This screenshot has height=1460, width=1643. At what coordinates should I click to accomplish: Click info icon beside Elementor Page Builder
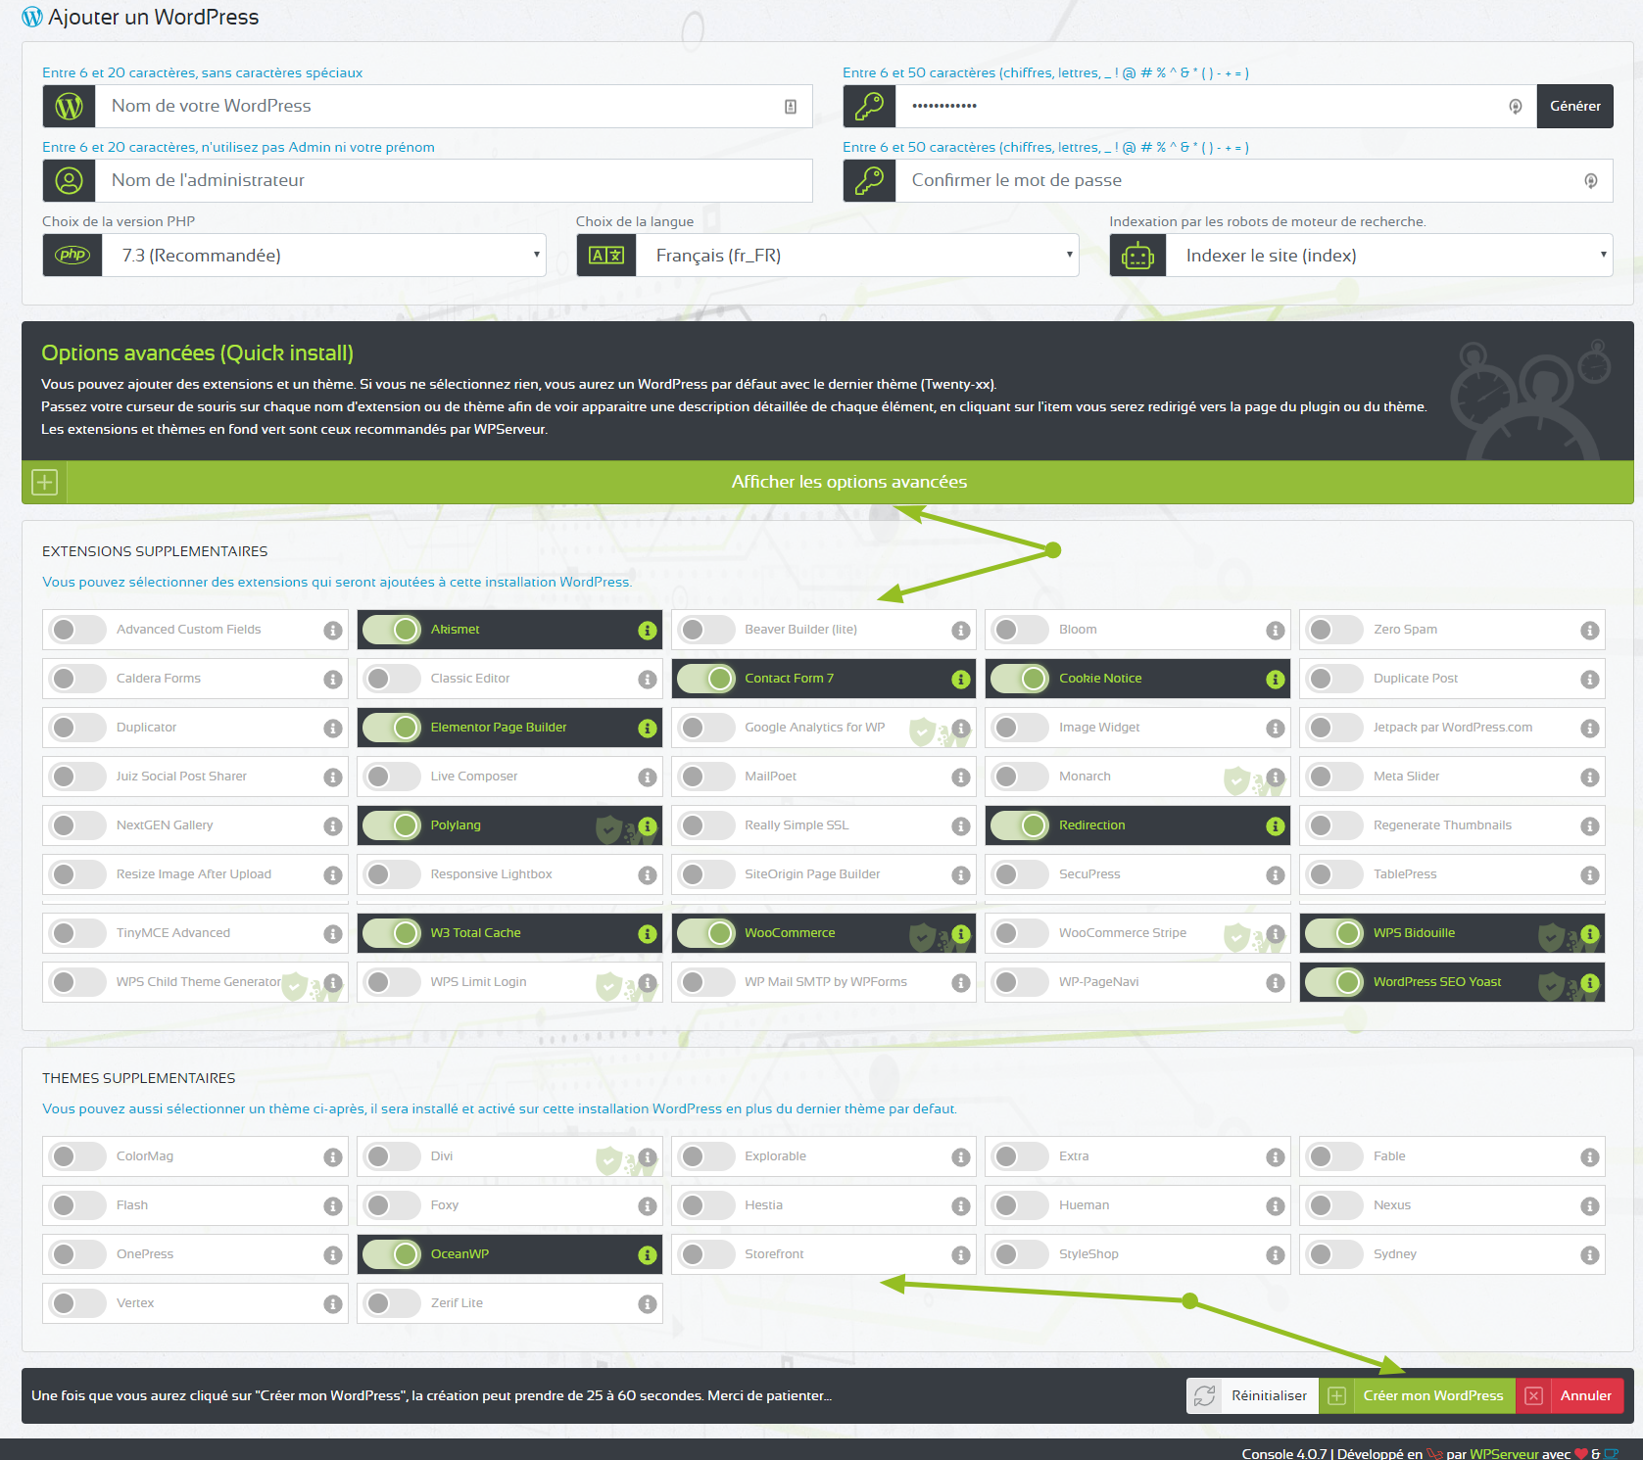[x=647, y=729]
